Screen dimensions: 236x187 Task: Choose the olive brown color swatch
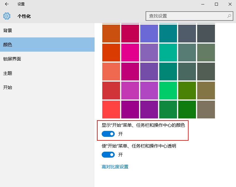(206, 91)
